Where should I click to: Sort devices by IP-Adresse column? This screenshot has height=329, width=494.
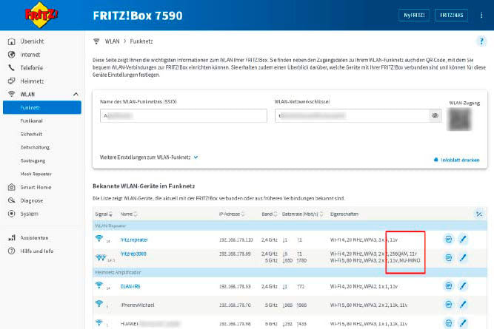click(x=232, y=214)
